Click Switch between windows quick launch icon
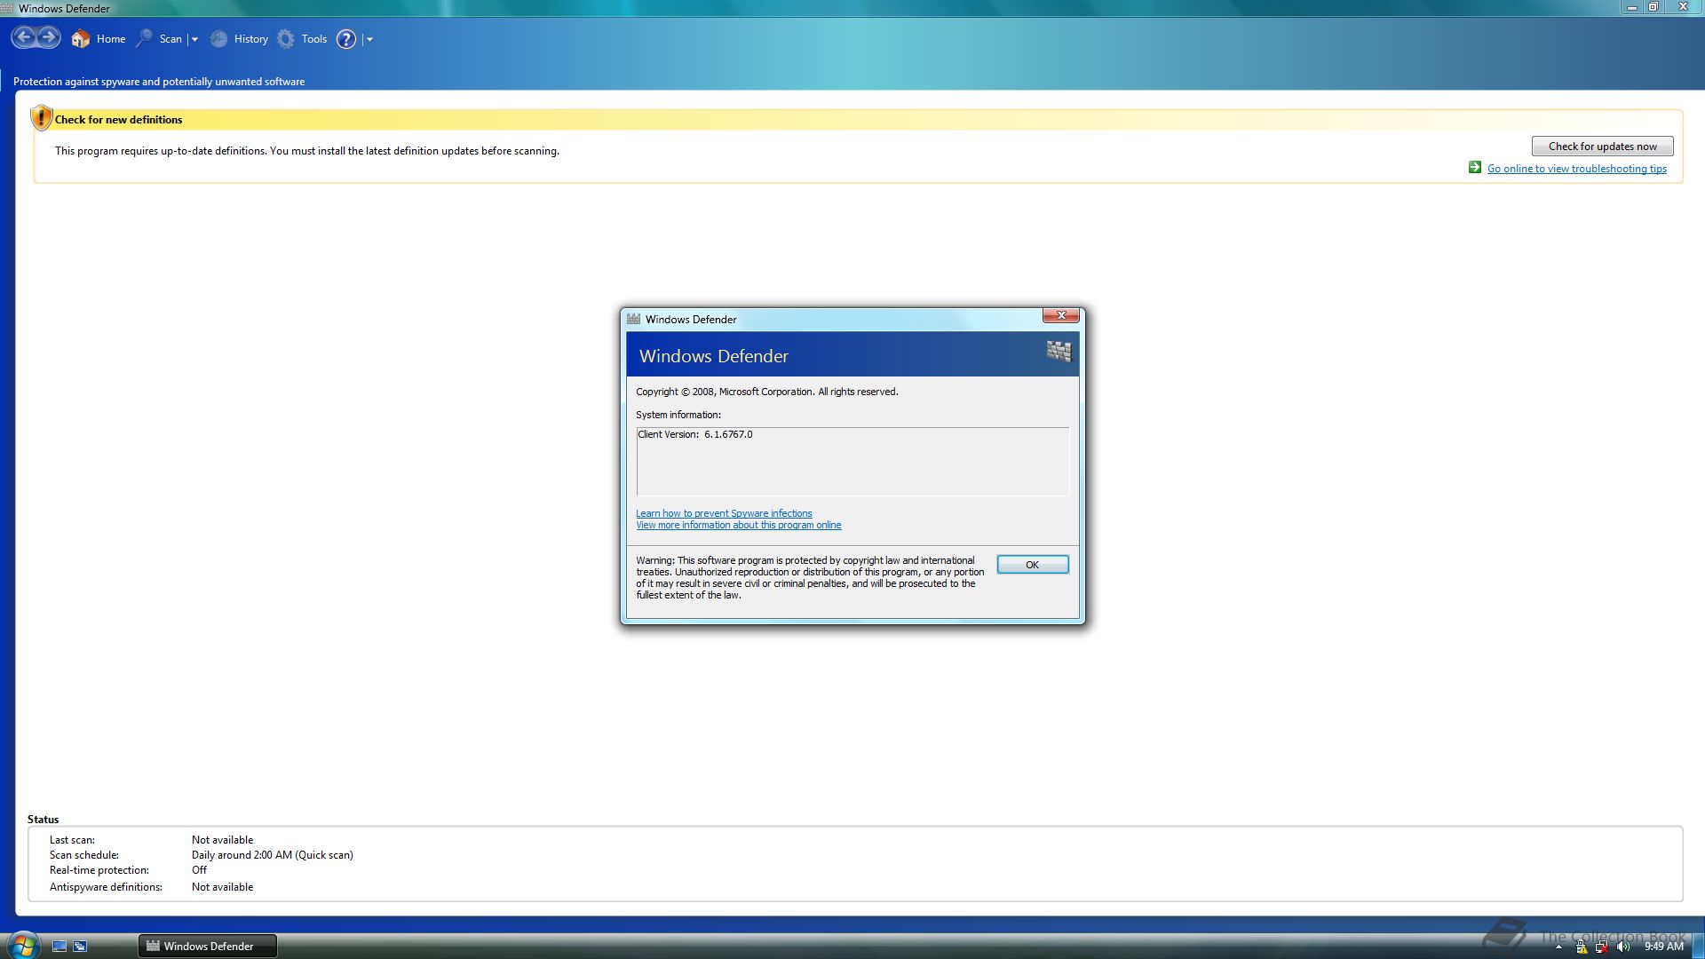1705x959 pixels. [80, 947]
